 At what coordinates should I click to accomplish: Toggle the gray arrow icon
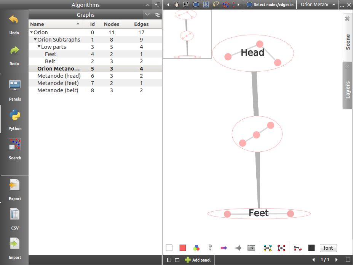coord(238,248)
